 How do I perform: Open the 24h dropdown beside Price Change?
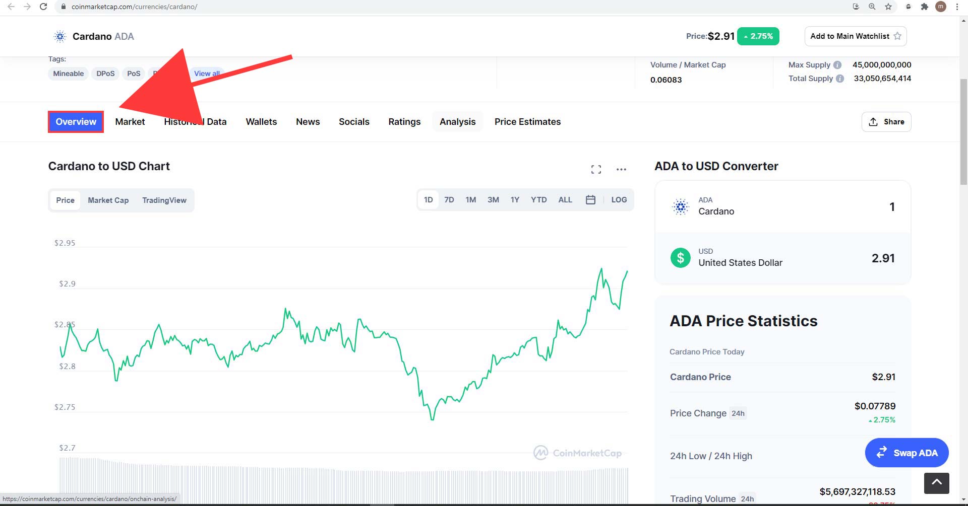(738, 413)
